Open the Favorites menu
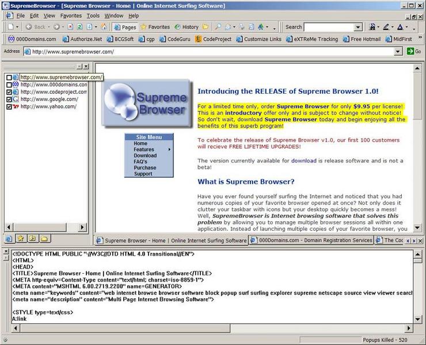Image resolution: width=426 pixels, height=345 pixels. [x=71, y=16]
